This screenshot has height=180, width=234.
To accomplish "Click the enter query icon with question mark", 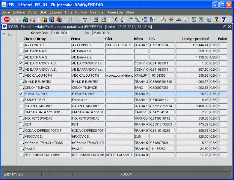I will pos(44,20).
